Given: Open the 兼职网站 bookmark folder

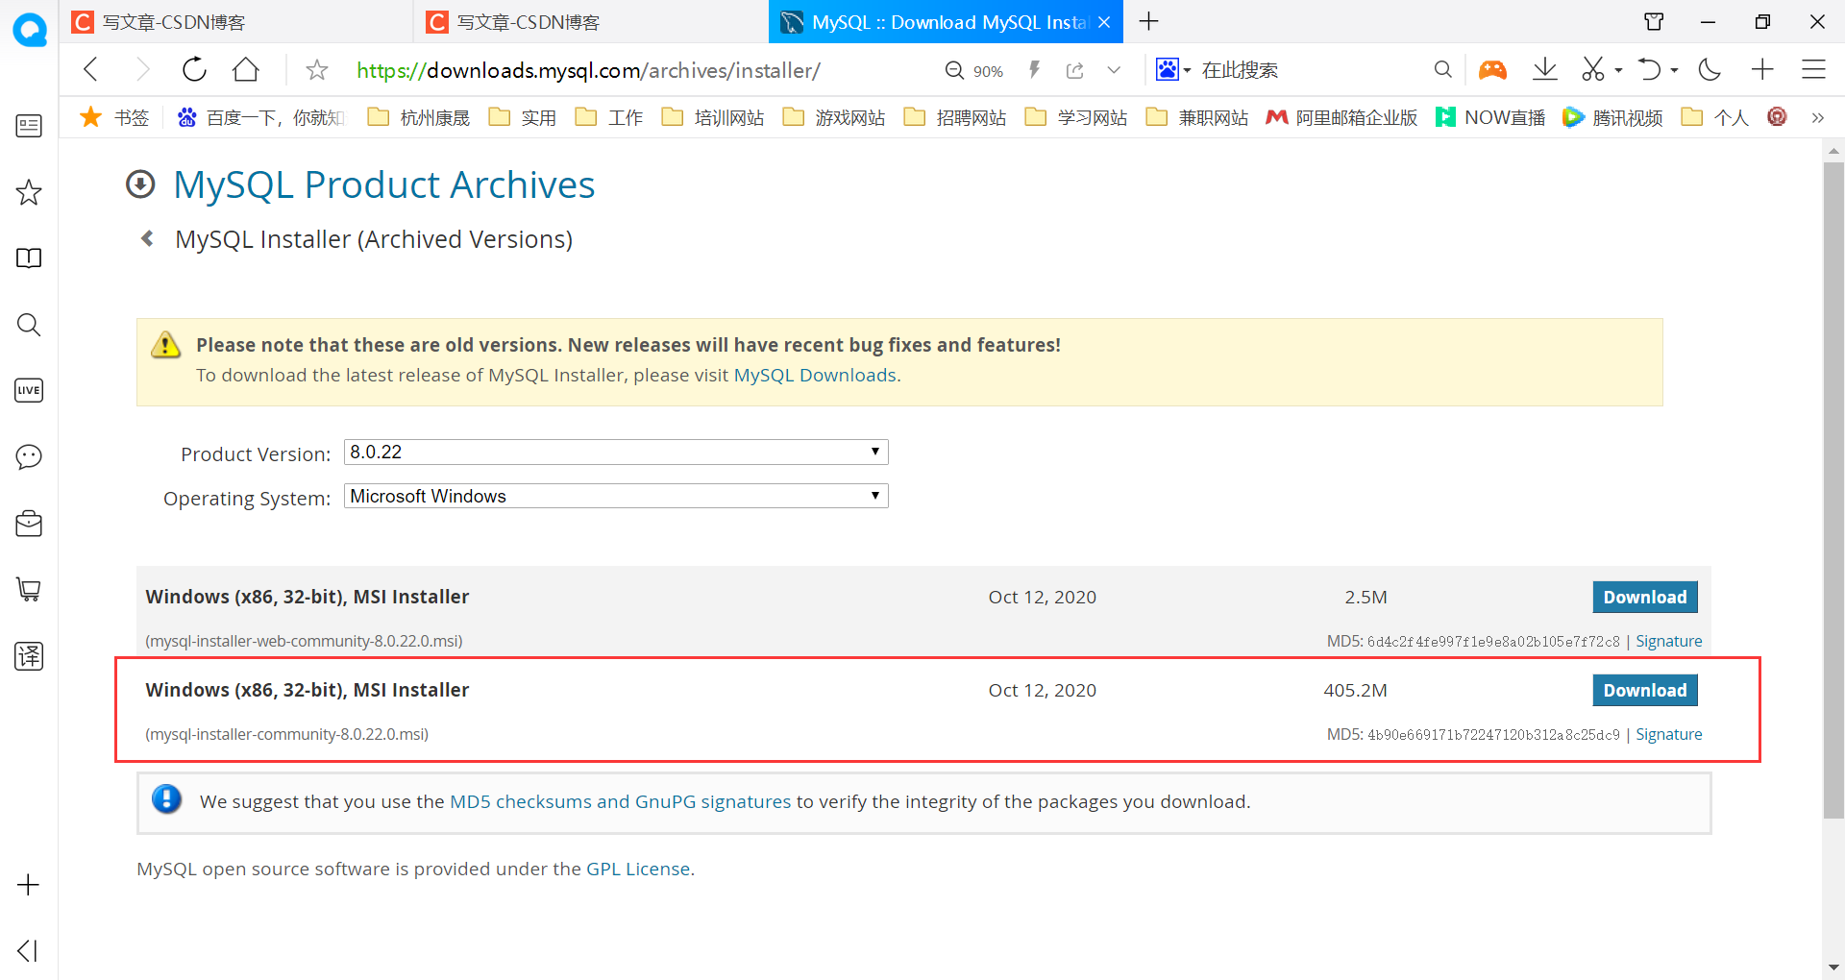Looking at the screenshot, I should [1197, 117].
